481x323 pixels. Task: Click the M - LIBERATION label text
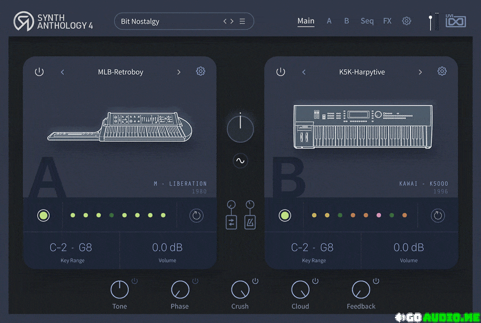click(x=180, y=184)
